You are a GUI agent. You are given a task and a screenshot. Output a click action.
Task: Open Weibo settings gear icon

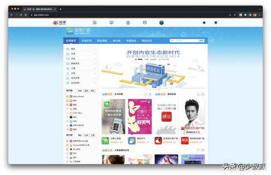click(x=216, y=22)
